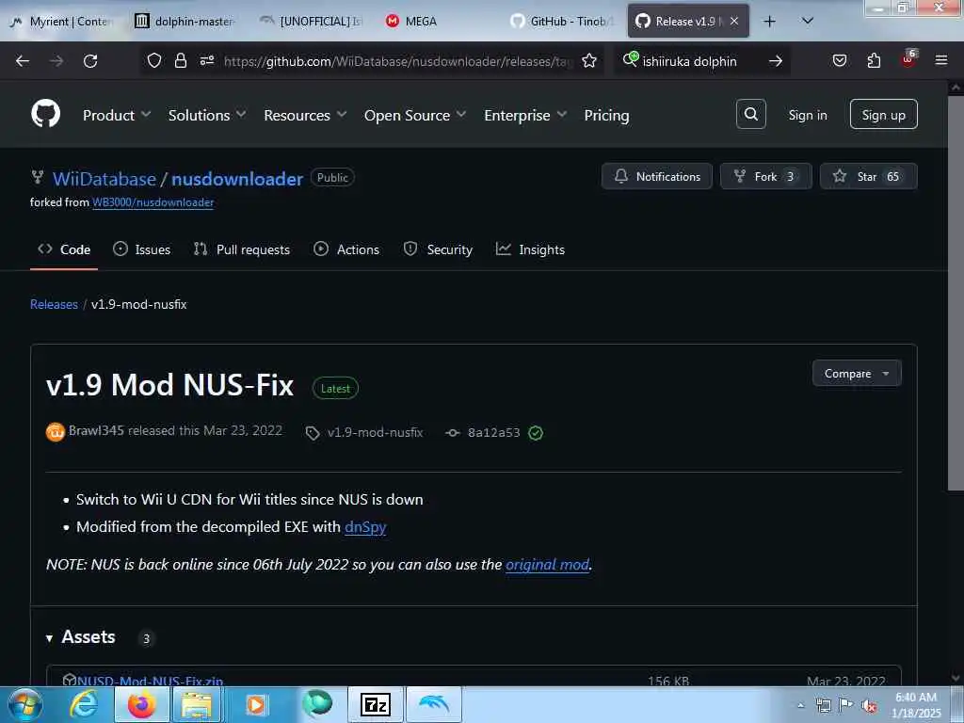Open the Insights tab

pyautogui.click(x=531, y=249)
